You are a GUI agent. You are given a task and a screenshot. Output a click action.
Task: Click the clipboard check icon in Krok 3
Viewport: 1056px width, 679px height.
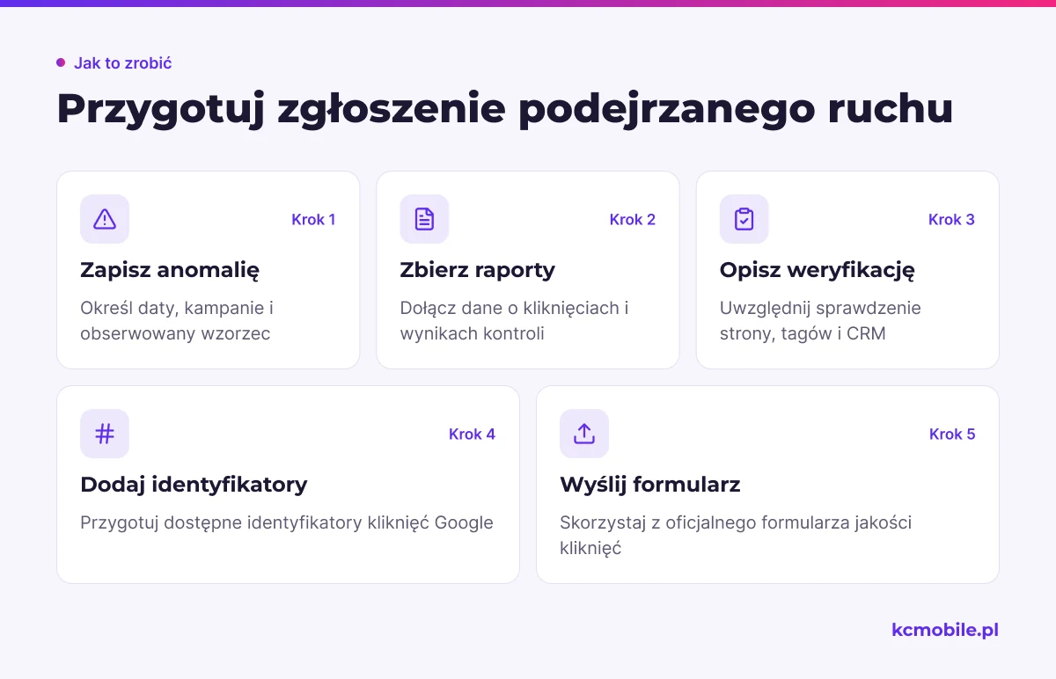coord(744,219)
